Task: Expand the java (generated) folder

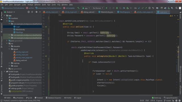Action: click(x=7, y=41)
